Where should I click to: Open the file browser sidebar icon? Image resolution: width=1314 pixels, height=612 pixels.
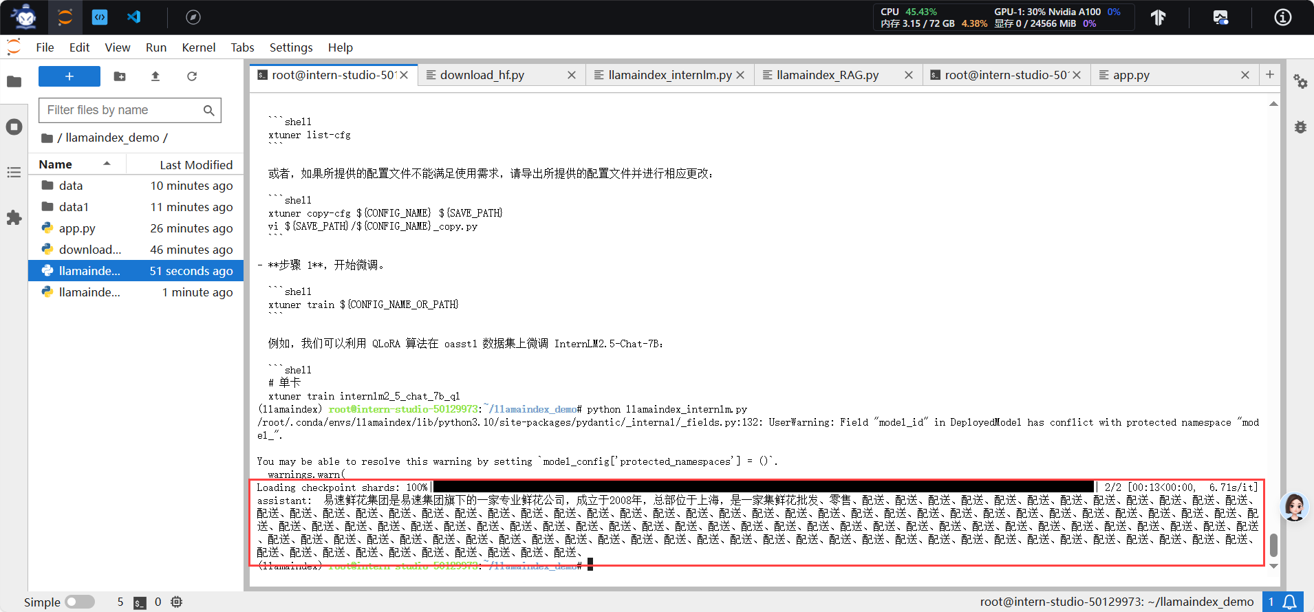click(x=14, y=82)
